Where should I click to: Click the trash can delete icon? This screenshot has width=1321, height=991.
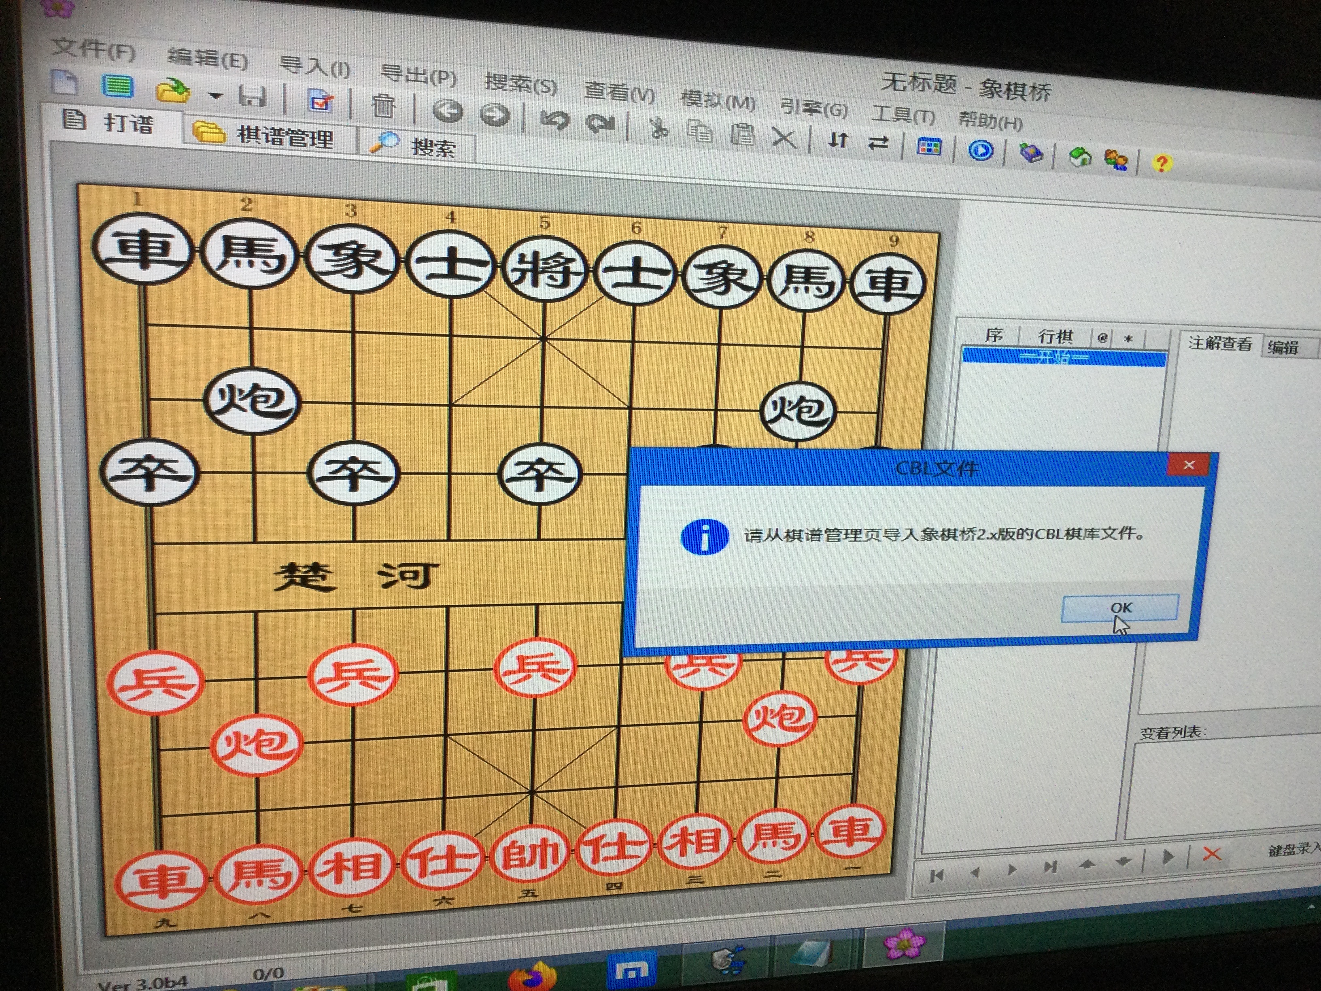pyautogui.click(x=383, y=106)
